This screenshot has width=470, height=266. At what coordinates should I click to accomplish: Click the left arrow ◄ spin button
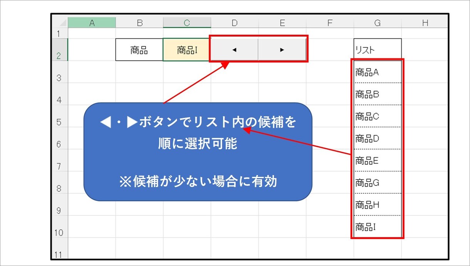235,50
